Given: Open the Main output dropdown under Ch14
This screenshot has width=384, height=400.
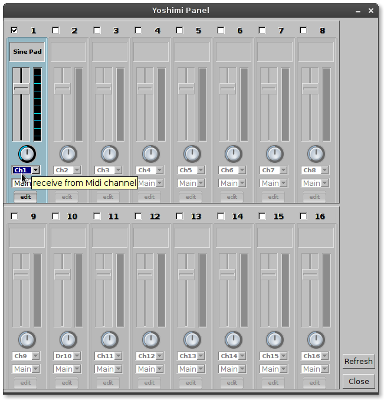Looking at the screenshot, I should click(232, 369).
